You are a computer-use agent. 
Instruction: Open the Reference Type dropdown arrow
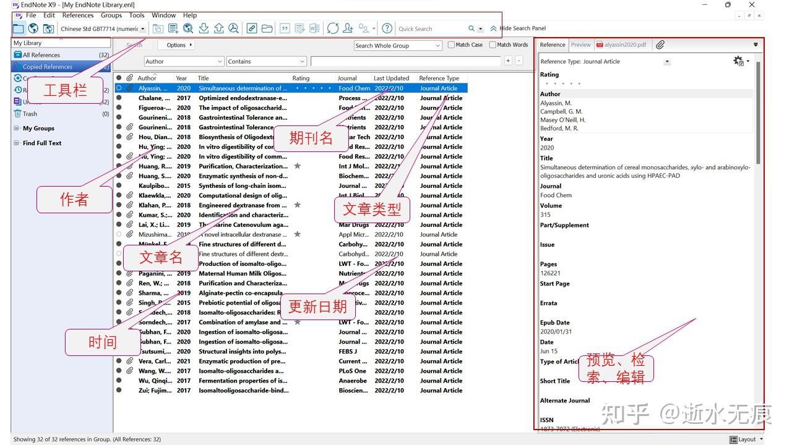coord(667,61)
